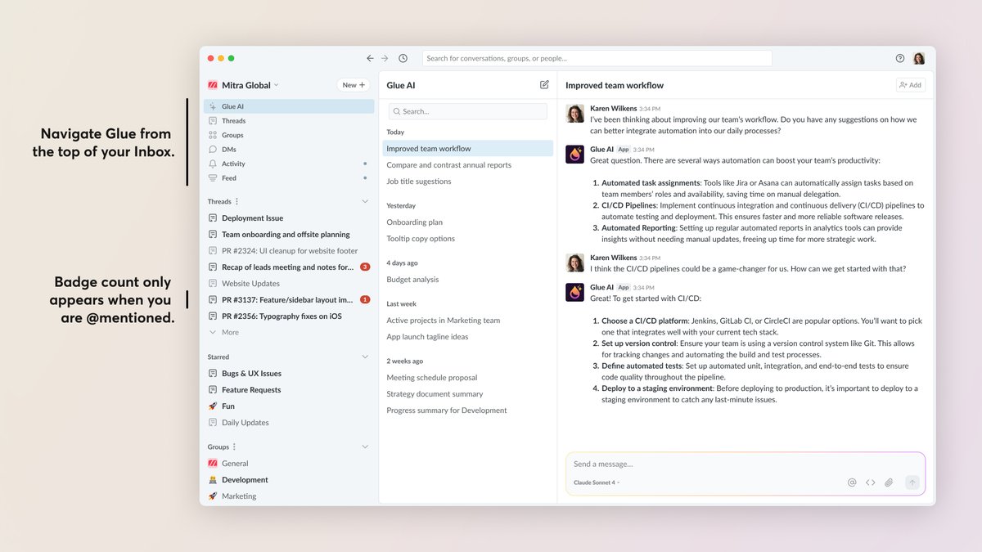This screenshot has height=552, width=982.
Task: Collapse the Starred section
Action: pyautogui.click(x=365, y=357)
